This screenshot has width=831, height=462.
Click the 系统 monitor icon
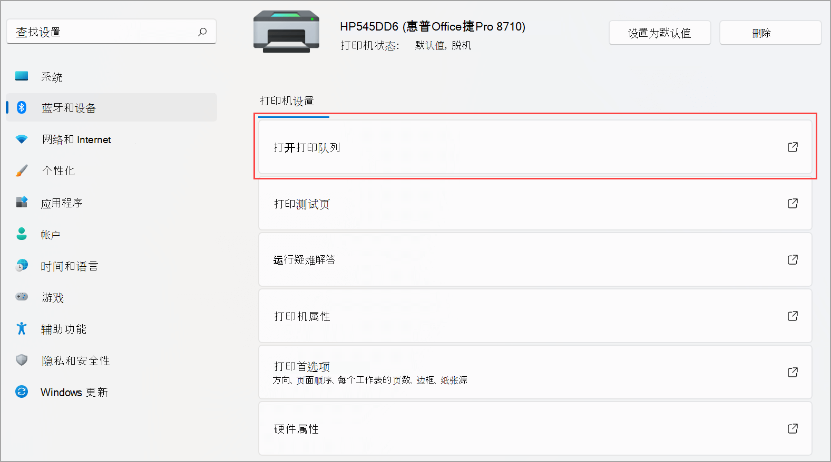(x=22, y=76)
